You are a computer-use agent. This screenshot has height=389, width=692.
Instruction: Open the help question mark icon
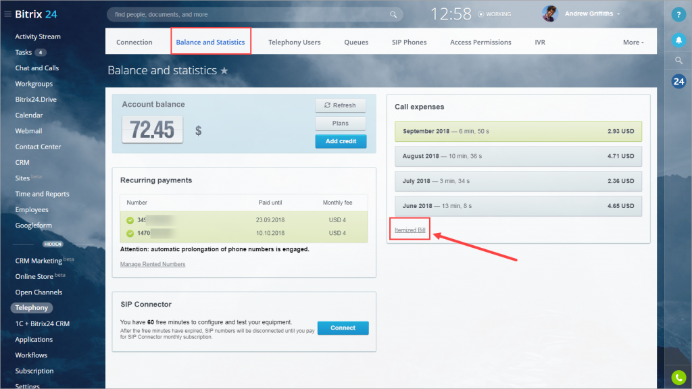[x=678, y=15]
